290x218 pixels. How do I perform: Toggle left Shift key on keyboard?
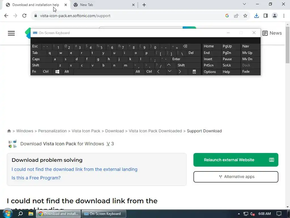click(44, 65)
